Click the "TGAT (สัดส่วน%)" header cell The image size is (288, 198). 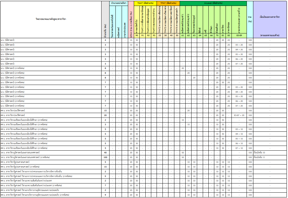[x=145, y=3]
